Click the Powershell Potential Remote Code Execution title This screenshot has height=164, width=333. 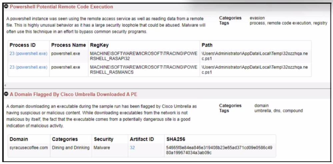[61, 7]
